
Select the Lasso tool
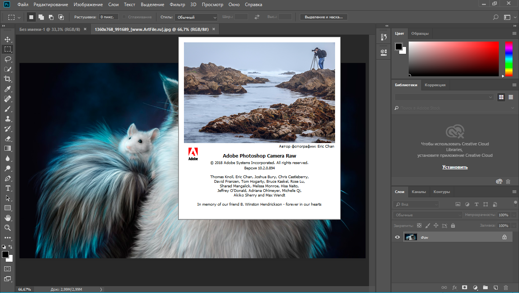click(x=7, y=59)
